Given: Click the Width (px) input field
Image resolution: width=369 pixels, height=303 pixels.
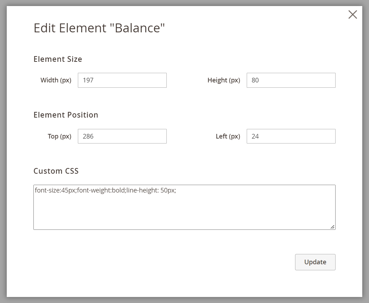Looking at the screenshot, I should [x=122, y=80].
